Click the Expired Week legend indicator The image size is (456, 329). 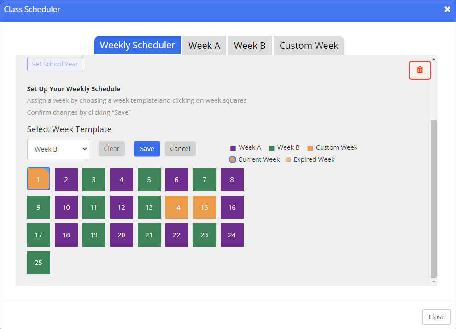288,159
